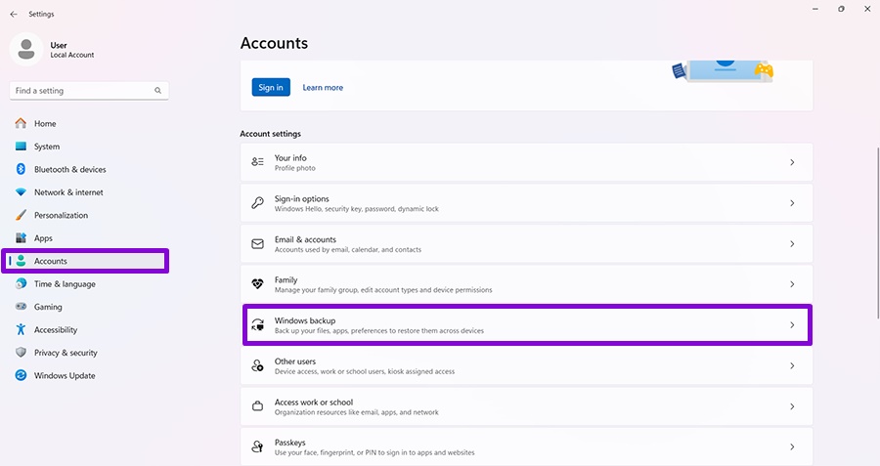Click the Accessibility figure icon
The width and height of the screenshot is (880, 466).
coord(21,330)
